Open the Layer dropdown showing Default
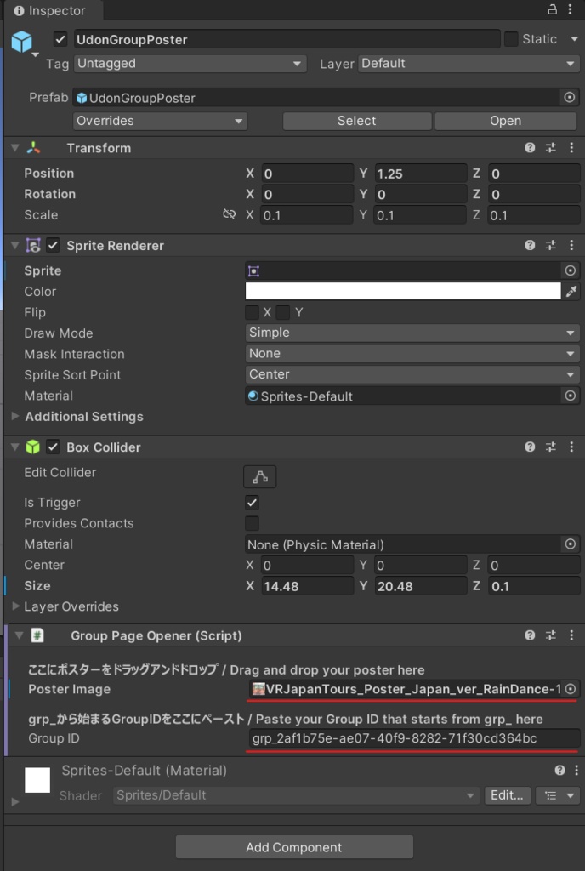The height and width of the screenshot is (871, 585). point(469,63)
